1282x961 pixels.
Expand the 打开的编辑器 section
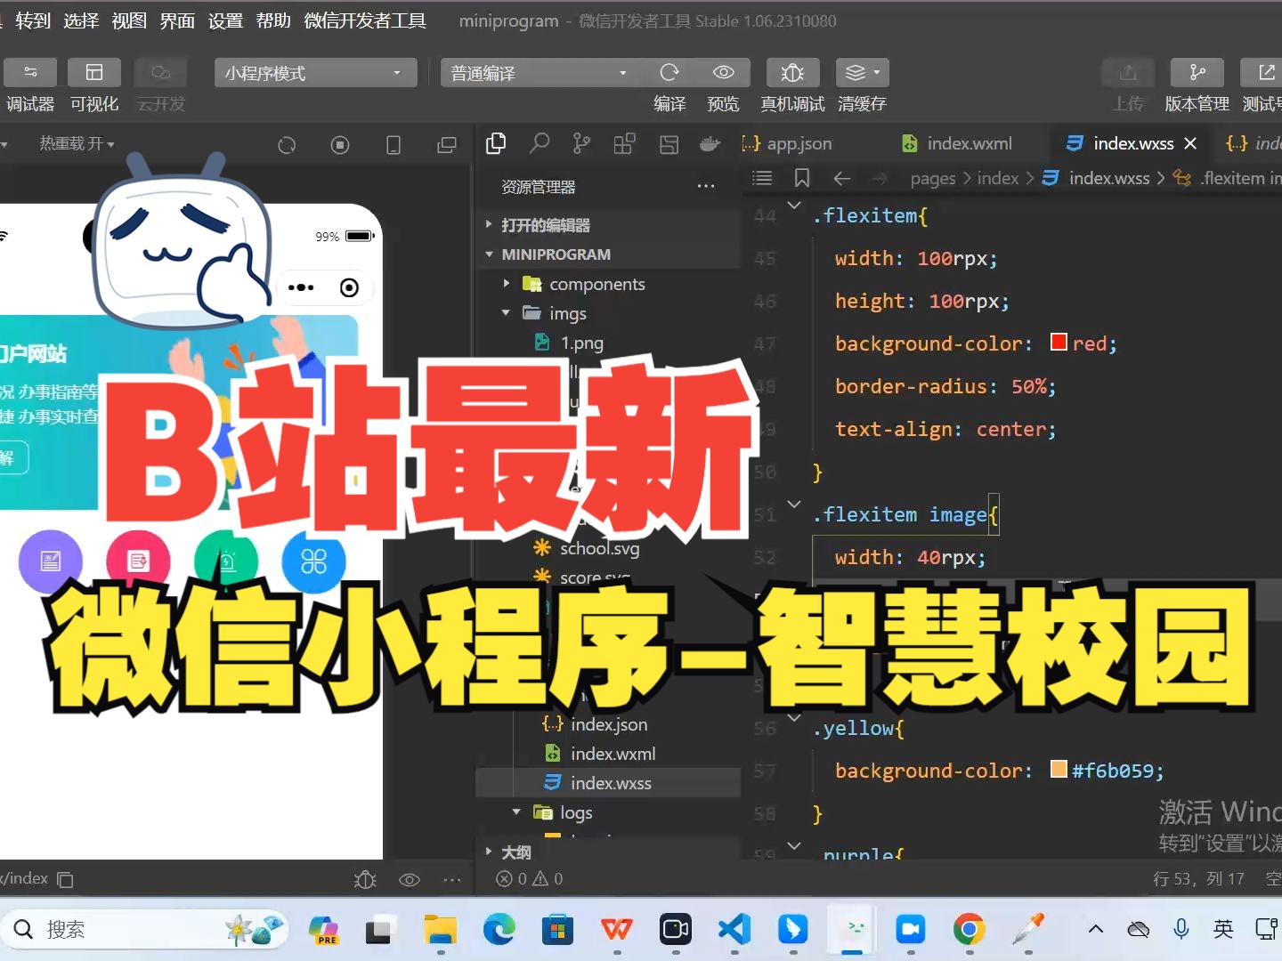(x=545, y=225)
